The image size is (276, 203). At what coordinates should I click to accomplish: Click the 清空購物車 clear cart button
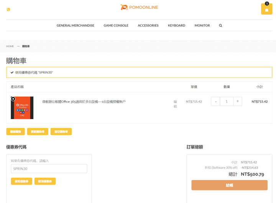pyautogui.click(x=61, y=132)
